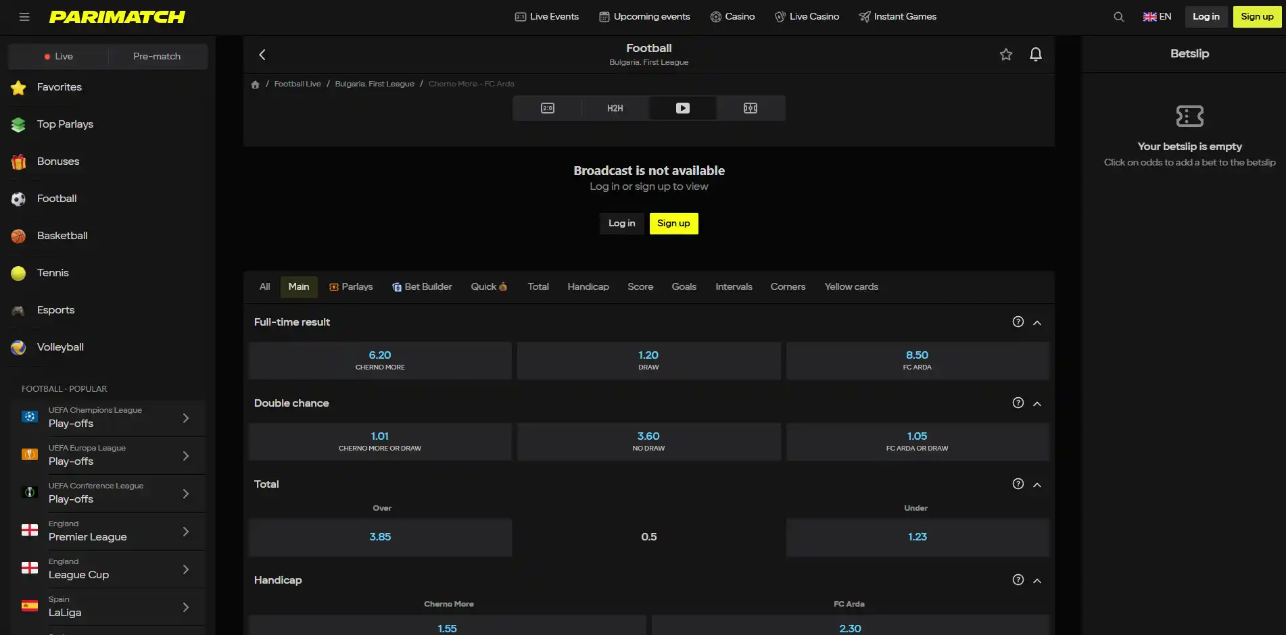Open Upcoming events in top navigation
The image size is (1286, 635).
click(644, 17)
